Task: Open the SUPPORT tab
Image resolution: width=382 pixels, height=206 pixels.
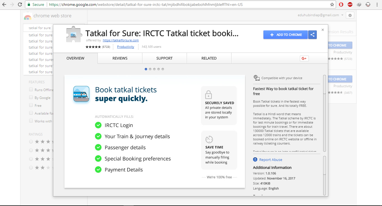Action: pyautogui.click(x=164, y=58)
